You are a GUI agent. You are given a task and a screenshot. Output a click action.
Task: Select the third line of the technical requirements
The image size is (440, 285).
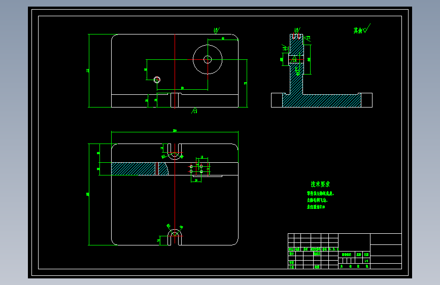click(316, 207)
